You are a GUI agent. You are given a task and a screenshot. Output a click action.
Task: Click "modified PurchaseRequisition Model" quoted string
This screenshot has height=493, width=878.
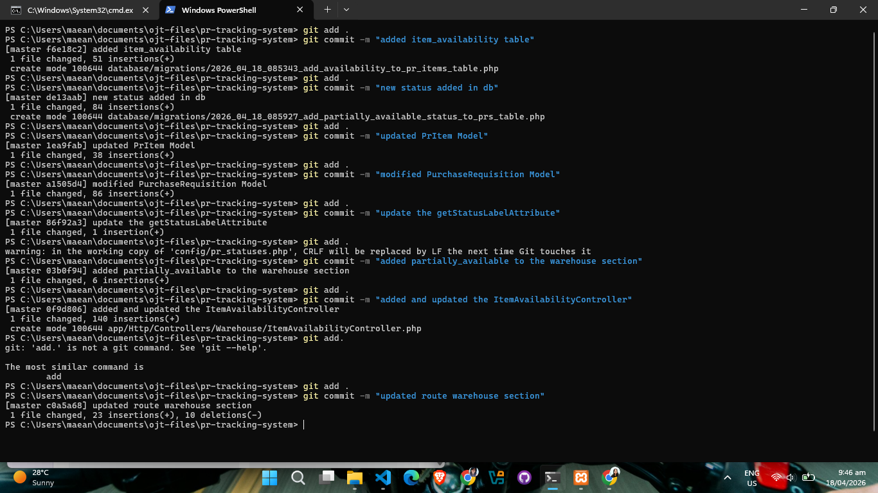(x=468, y=175)
